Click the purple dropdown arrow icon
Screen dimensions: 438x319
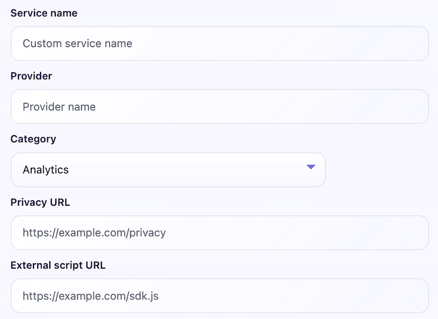tap(311, 167)
